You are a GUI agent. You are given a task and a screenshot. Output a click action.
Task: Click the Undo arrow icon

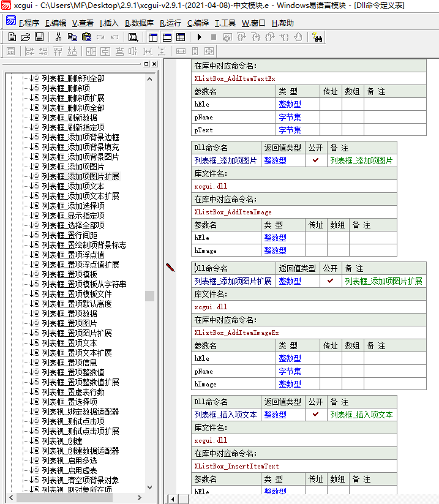114,37
